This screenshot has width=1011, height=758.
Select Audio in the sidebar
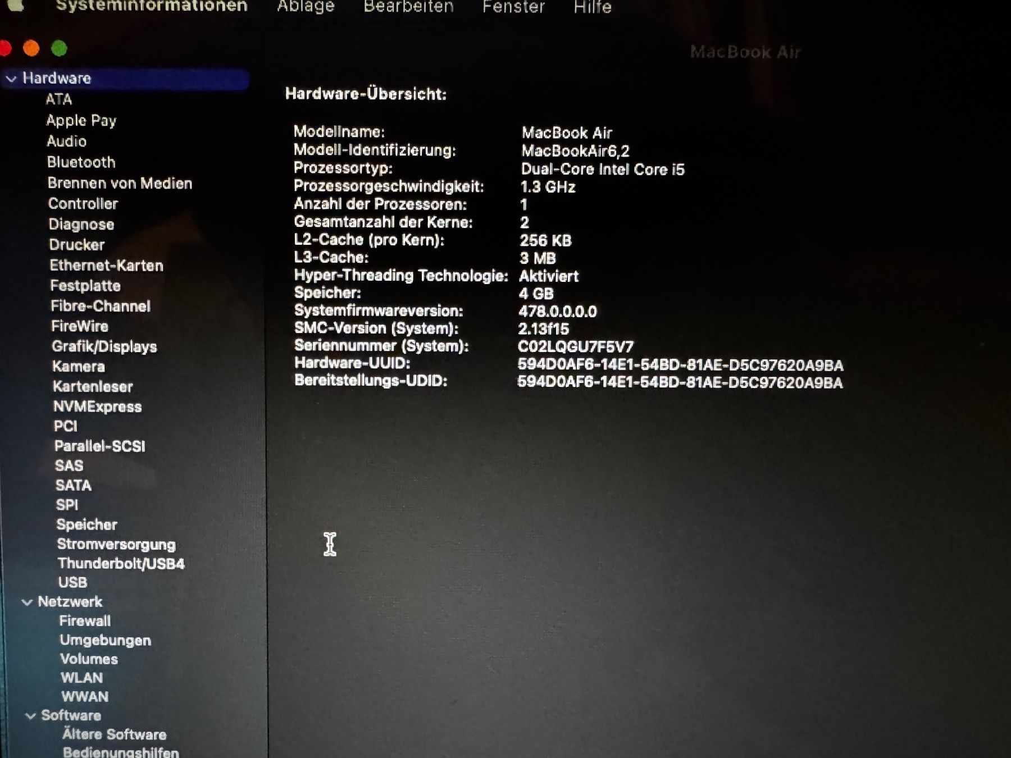(66, 141)
